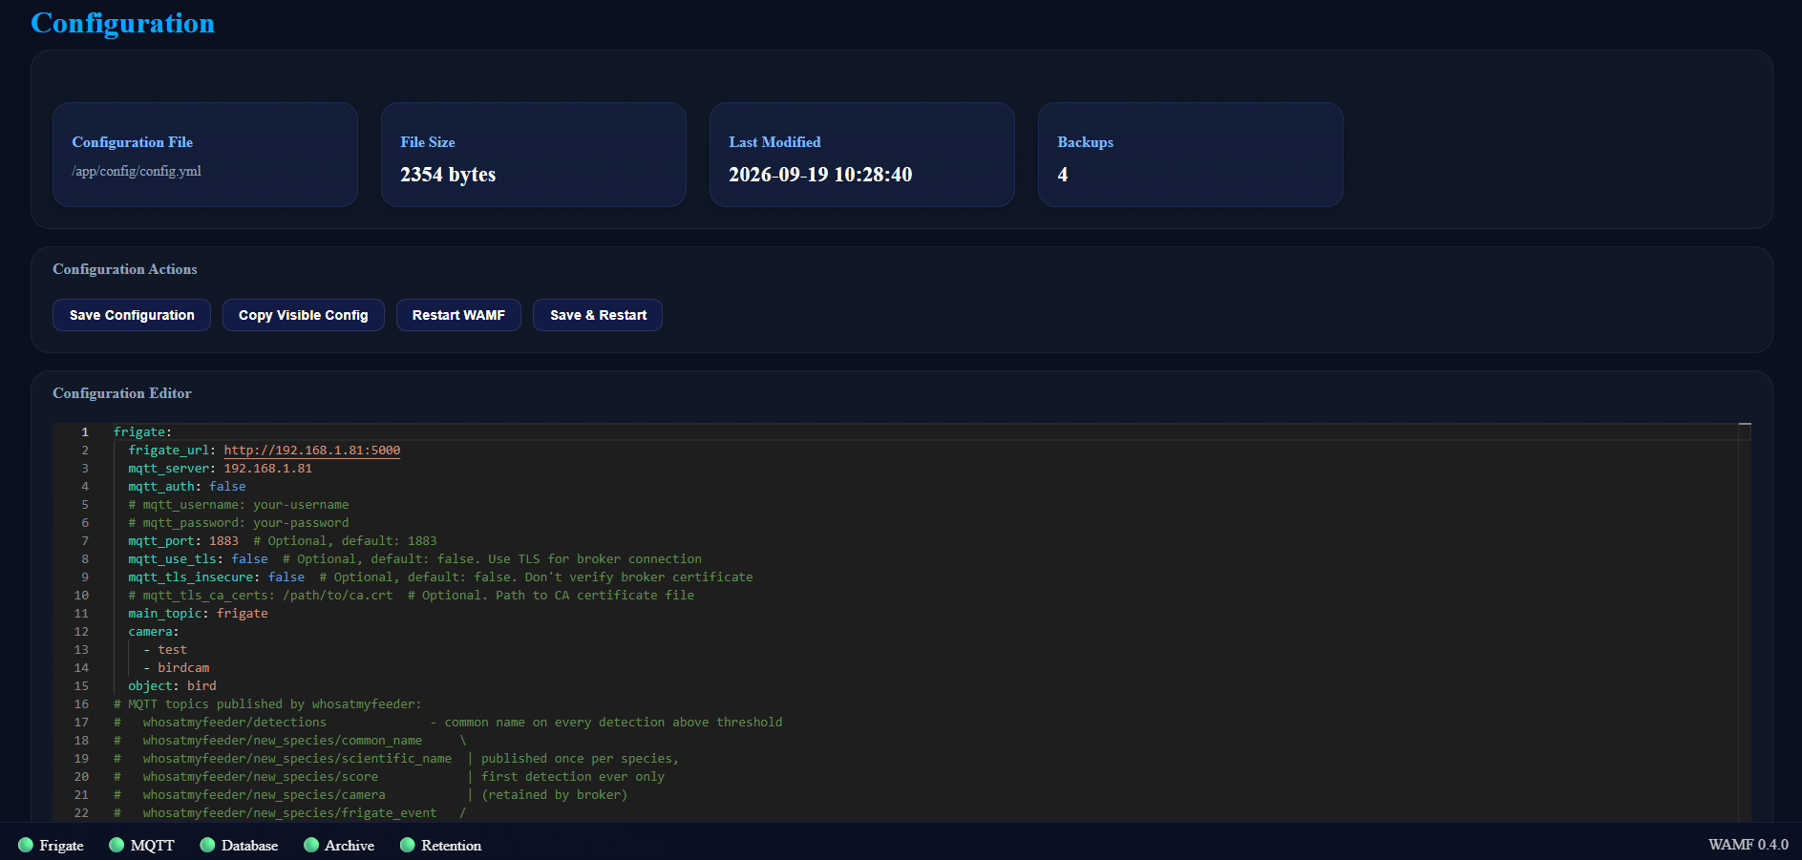
Task: Click the Backups count 4
Action: (1063, 175)
